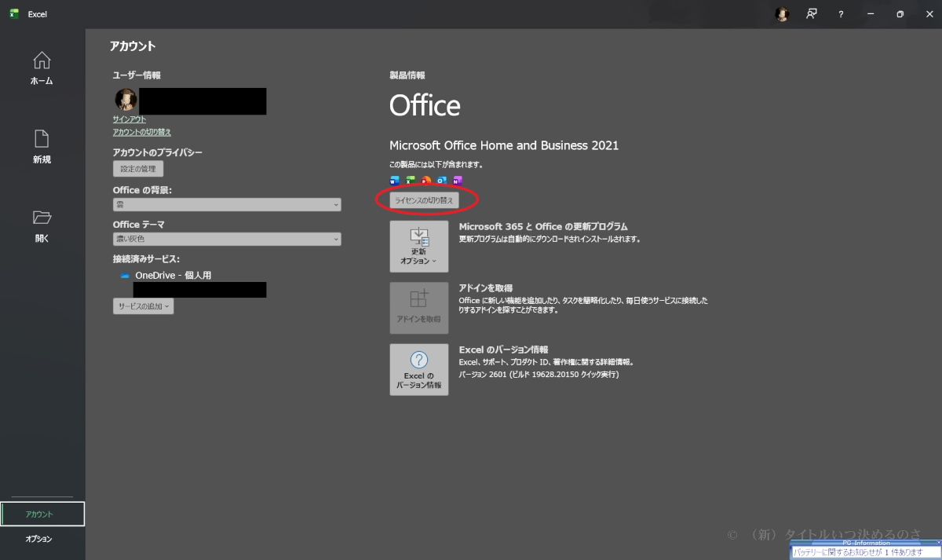The height and width of the screenshot is (560, 942).
Task: Open the サービスの追加 dropdown
Action: click(x=143, y=306)
